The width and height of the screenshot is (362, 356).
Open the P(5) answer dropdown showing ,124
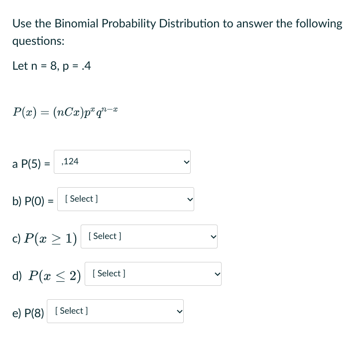click(x=122, y=162)
